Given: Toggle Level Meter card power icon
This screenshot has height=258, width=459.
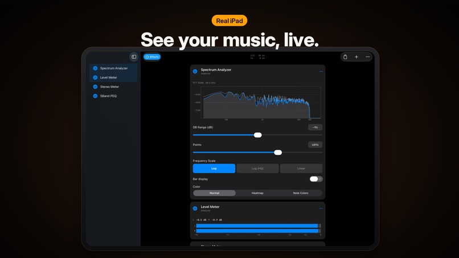Looking at the screenshot, I should click(195, 208).
